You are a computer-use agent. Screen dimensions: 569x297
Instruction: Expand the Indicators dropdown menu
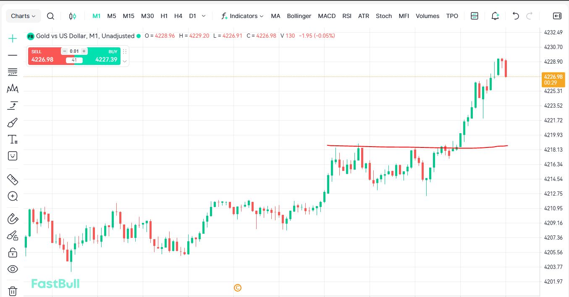point(243,16)
